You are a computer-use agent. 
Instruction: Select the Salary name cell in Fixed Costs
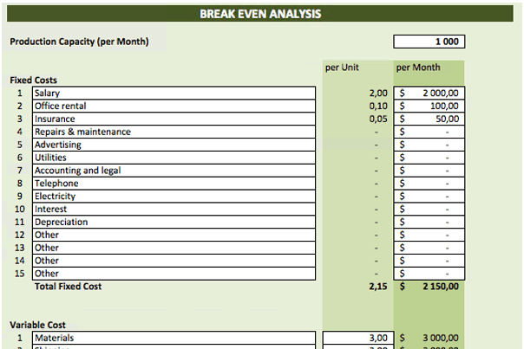pyautogui.click(x=174, y=93)
